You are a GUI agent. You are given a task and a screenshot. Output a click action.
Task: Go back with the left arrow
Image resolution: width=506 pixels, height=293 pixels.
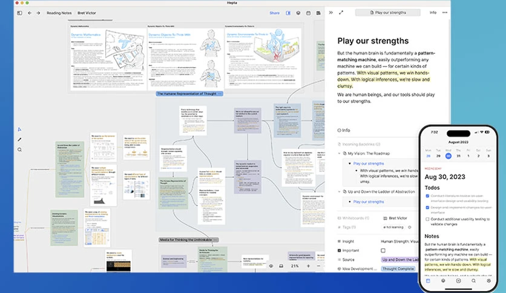[30, 13]
